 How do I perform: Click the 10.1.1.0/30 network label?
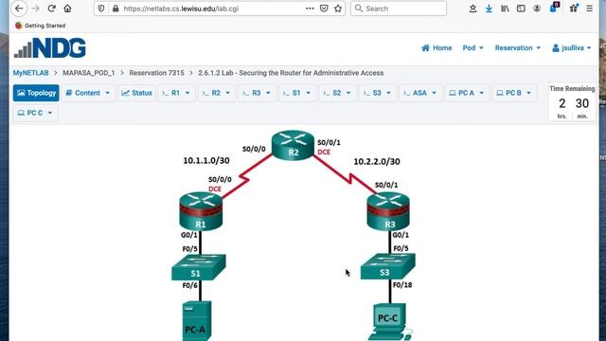[206, 160]
